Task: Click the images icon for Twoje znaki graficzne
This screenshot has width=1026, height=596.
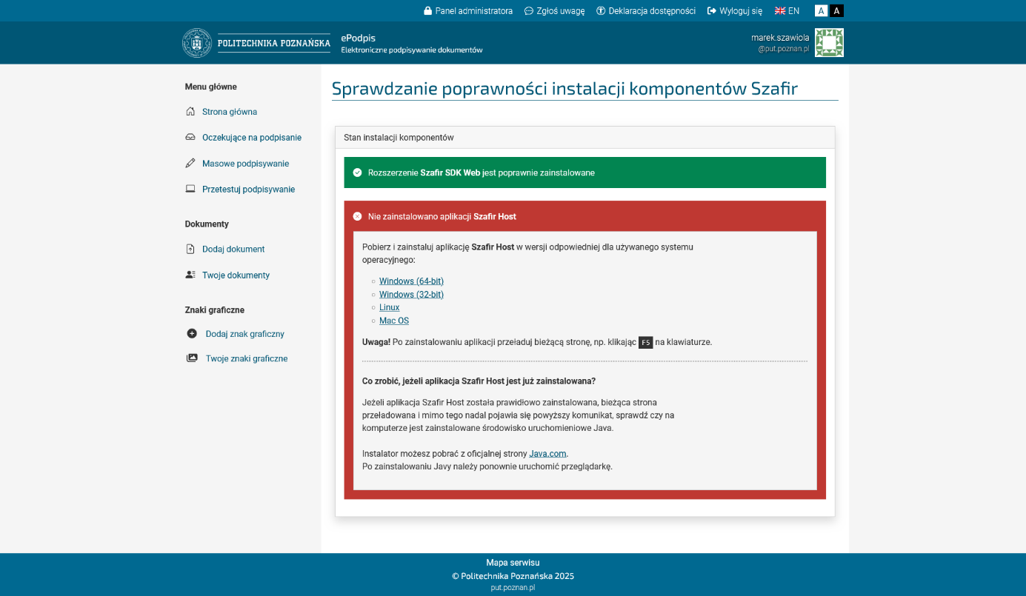Action: pos(192,358)
